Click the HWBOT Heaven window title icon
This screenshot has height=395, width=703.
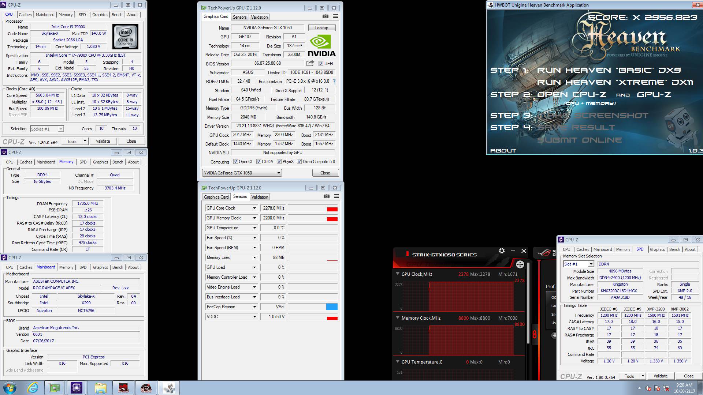point(491,5)
